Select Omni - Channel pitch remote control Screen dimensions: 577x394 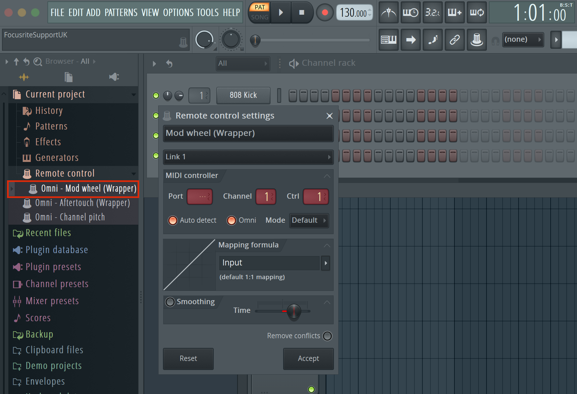(x=70, y=217)
